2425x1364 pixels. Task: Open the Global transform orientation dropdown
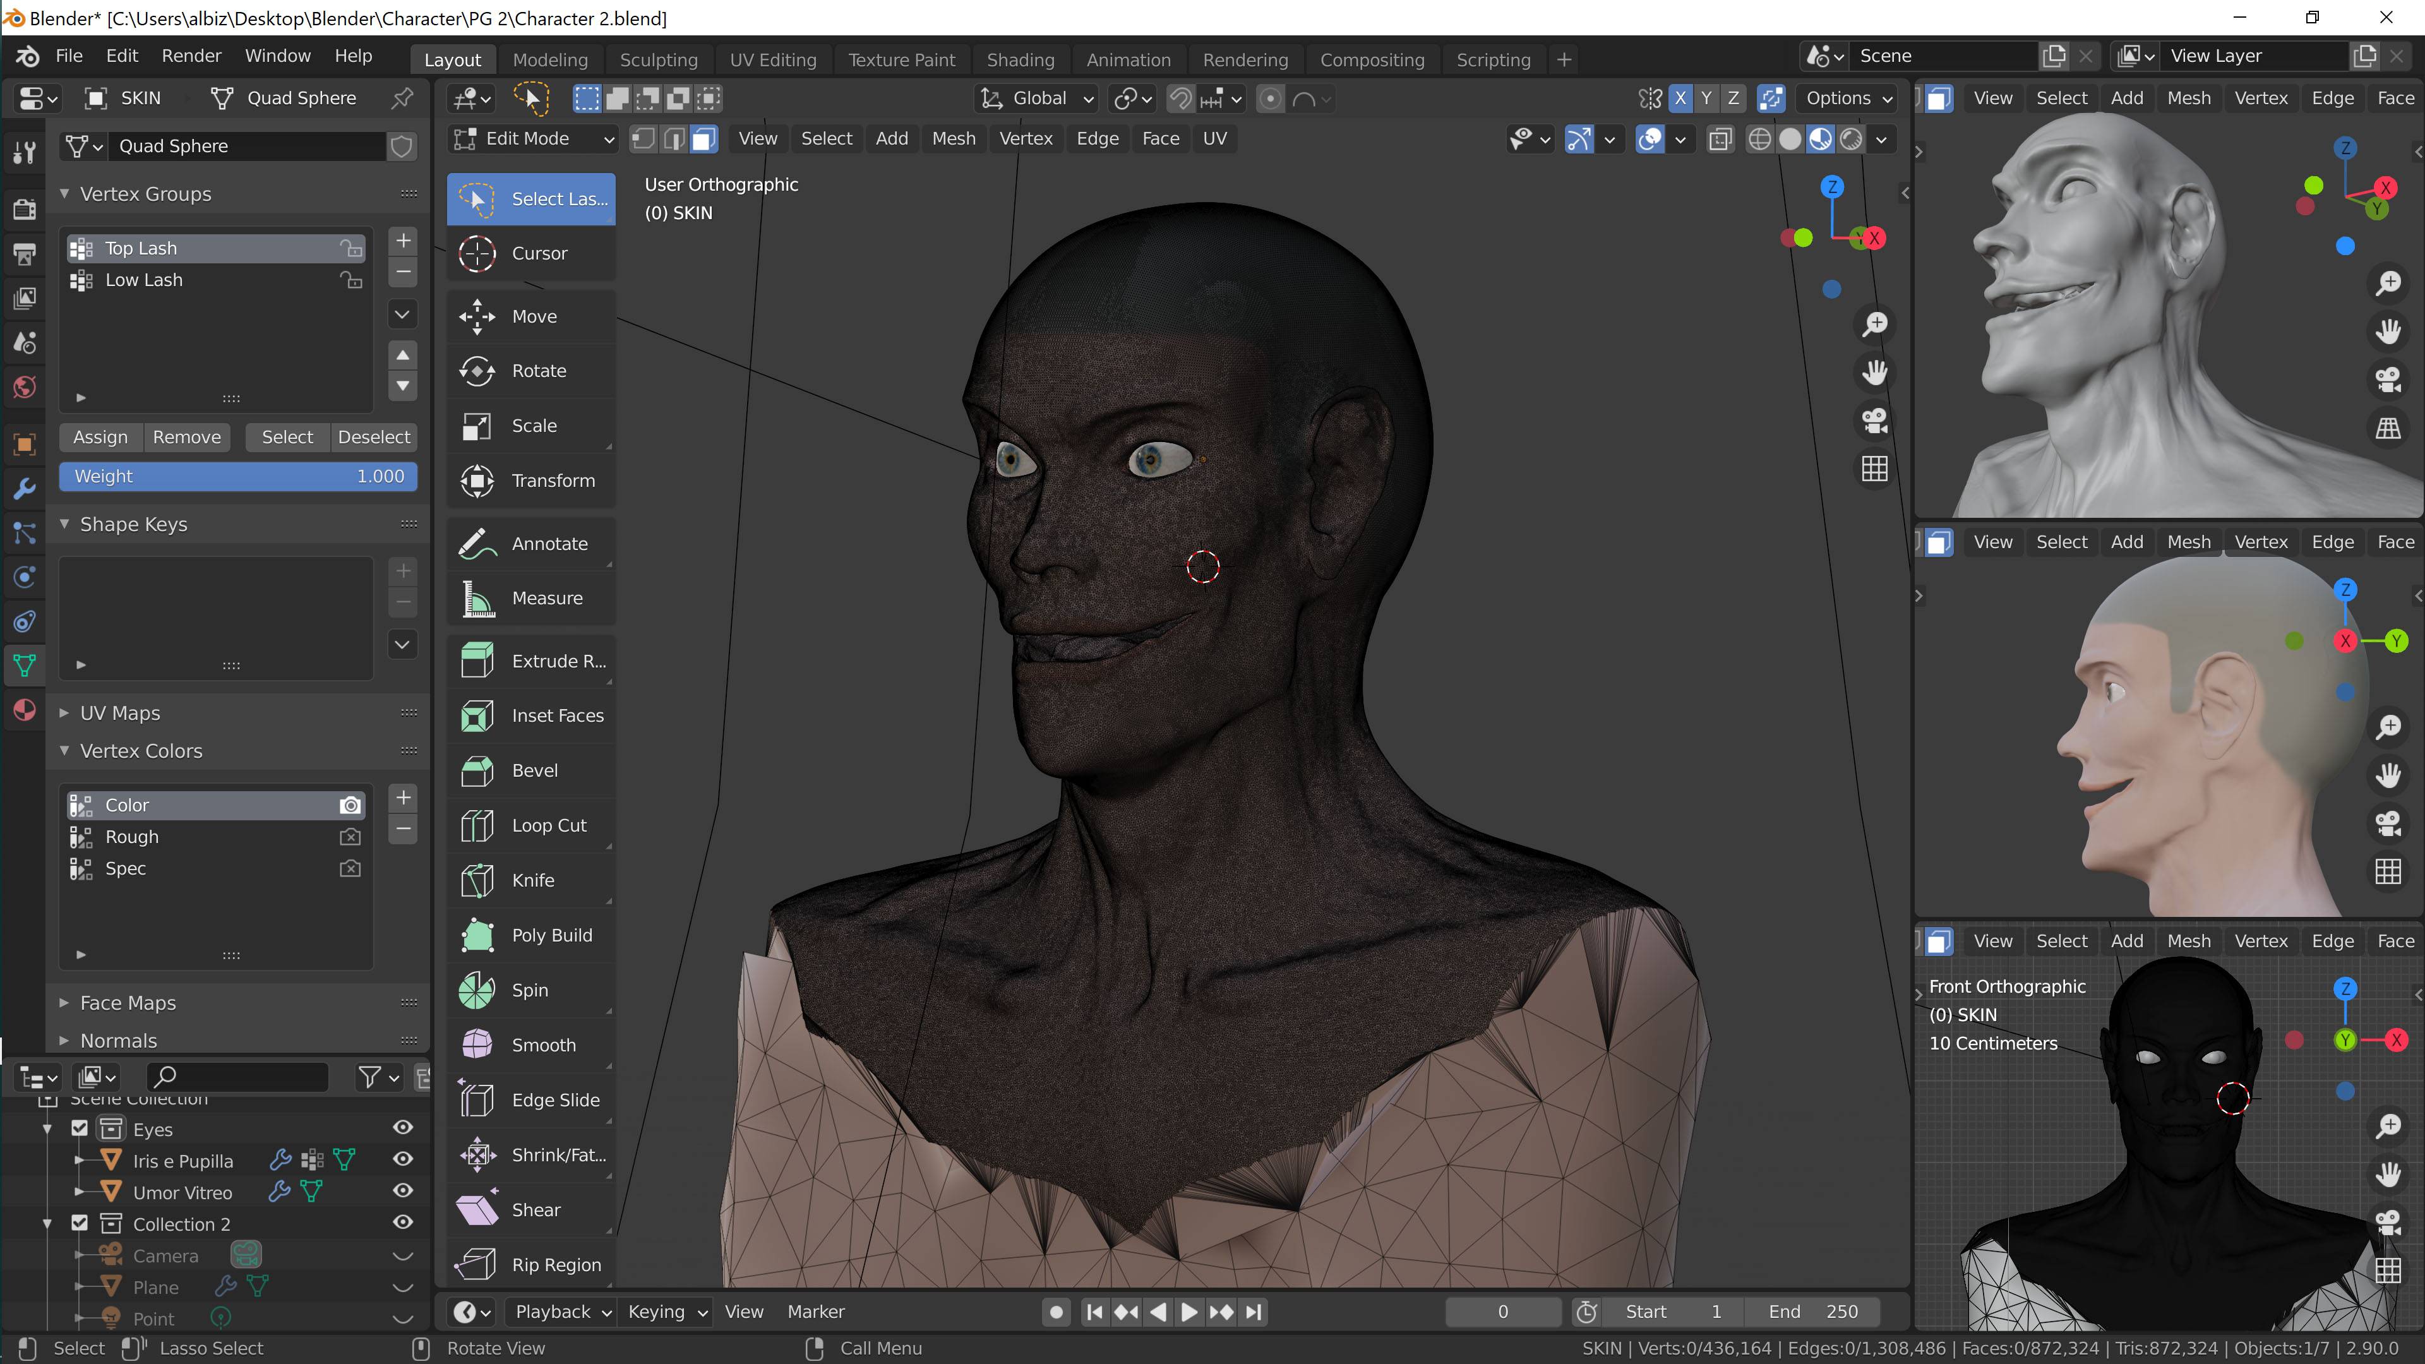click(1038, 98)
